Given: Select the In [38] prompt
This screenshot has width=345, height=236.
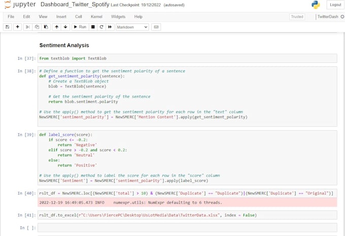Looking at the screenshot, I should click(26, 71).
